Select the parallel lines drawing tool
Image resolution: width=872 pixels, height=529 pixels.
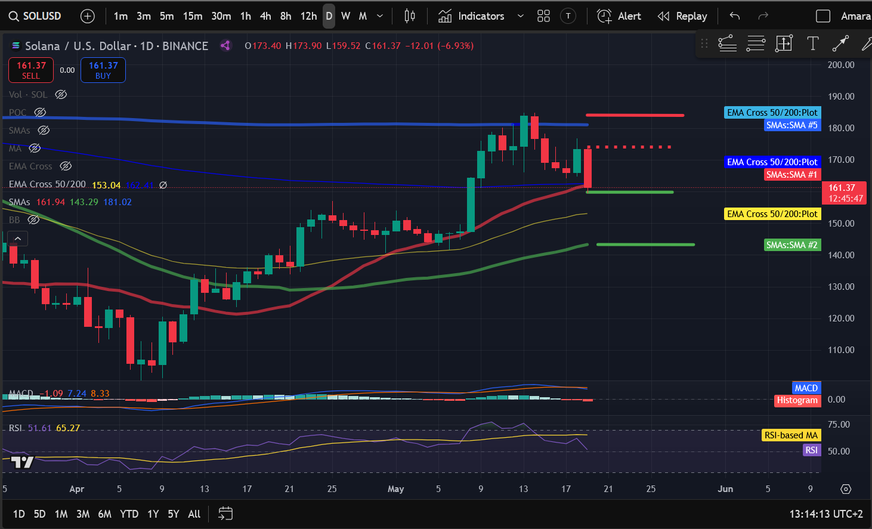(x=756, y=43)
